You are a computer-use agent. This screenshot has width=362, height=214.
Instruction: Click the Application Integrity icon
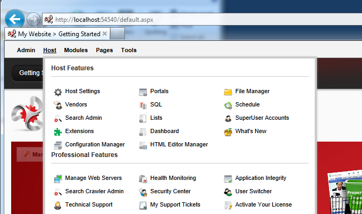(x=228, y=179)
